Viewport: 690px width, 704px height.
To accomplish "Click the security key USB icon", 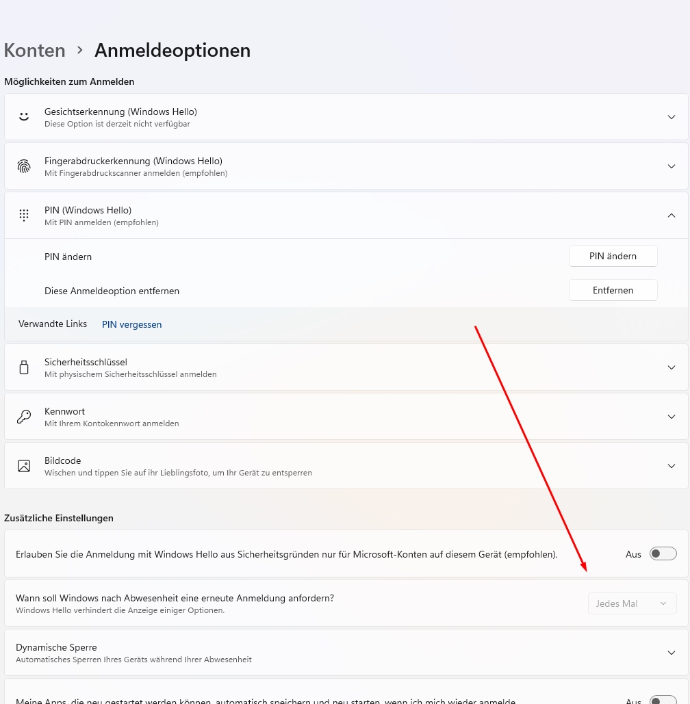I will [24, 367].
